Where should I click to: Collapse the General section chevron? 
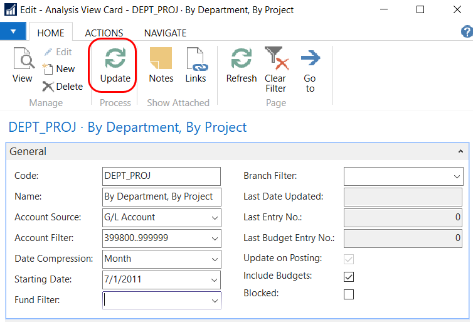[x=461, y=152]
